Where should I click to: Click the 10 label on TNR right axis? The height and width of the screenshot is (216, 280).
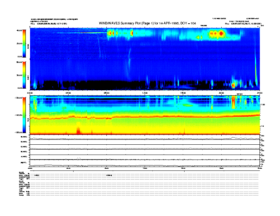coord(262,126)
